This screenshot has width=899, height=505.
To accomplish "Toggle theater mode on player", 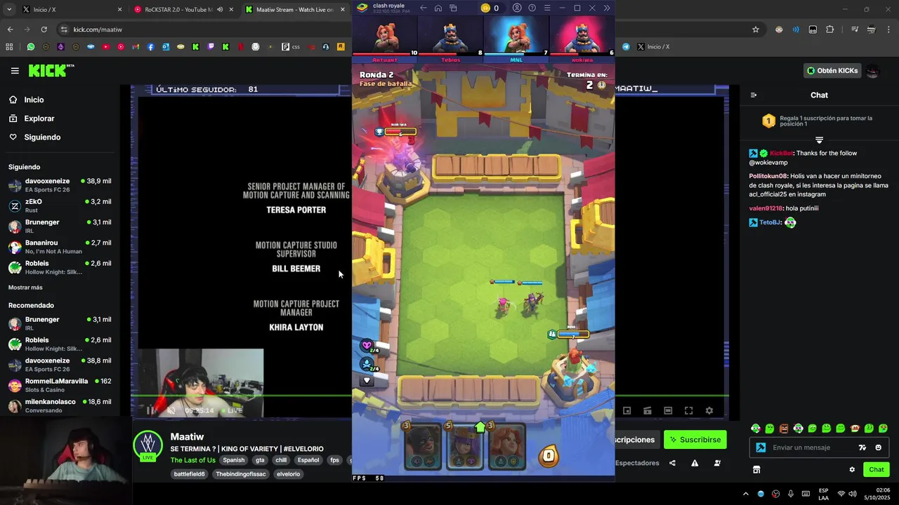I will pos(668,411).
